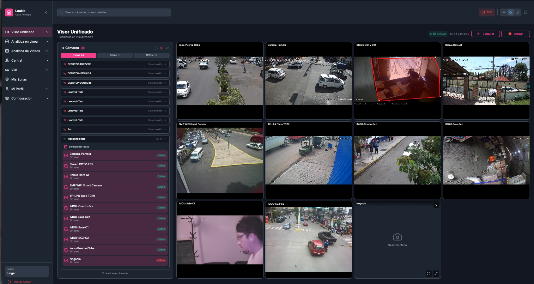Collapse the Lookia sidebar with chevron
The height and width of the screenshot is (284, 534).
coord(46,12)
